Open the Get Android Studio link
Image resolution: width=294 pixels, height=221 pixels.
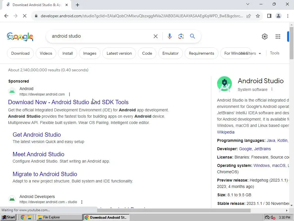click(x=37, y=135)
